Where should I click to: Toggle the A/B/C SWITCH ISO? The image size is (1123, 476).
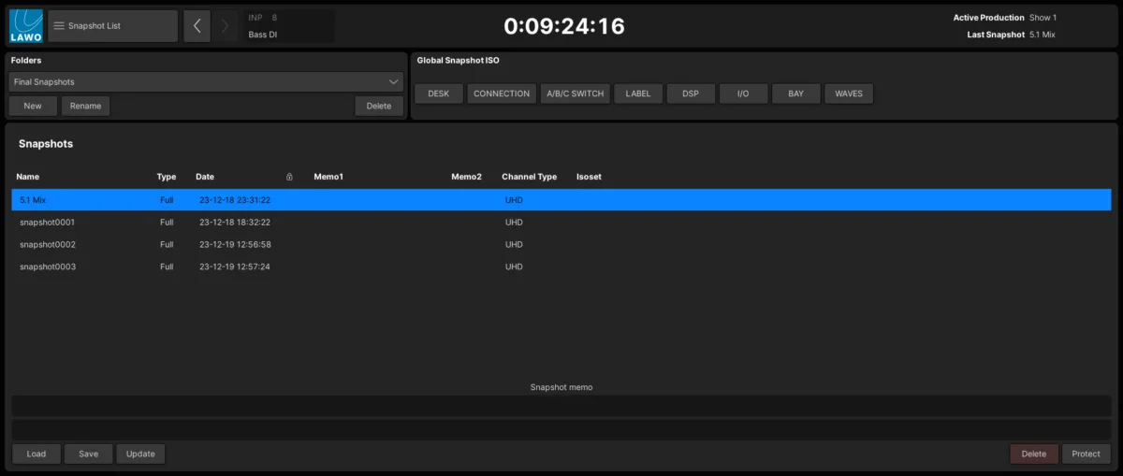pos(576,94)
